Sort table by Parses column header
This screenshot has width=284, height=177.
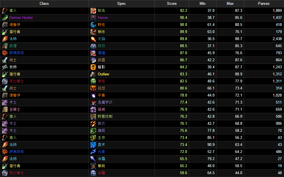[264, 4]
